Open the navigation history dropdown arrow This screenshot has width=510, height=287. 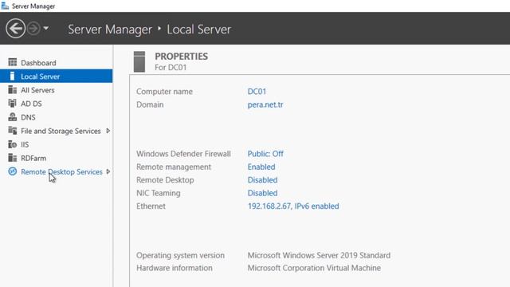pos(46,29)
